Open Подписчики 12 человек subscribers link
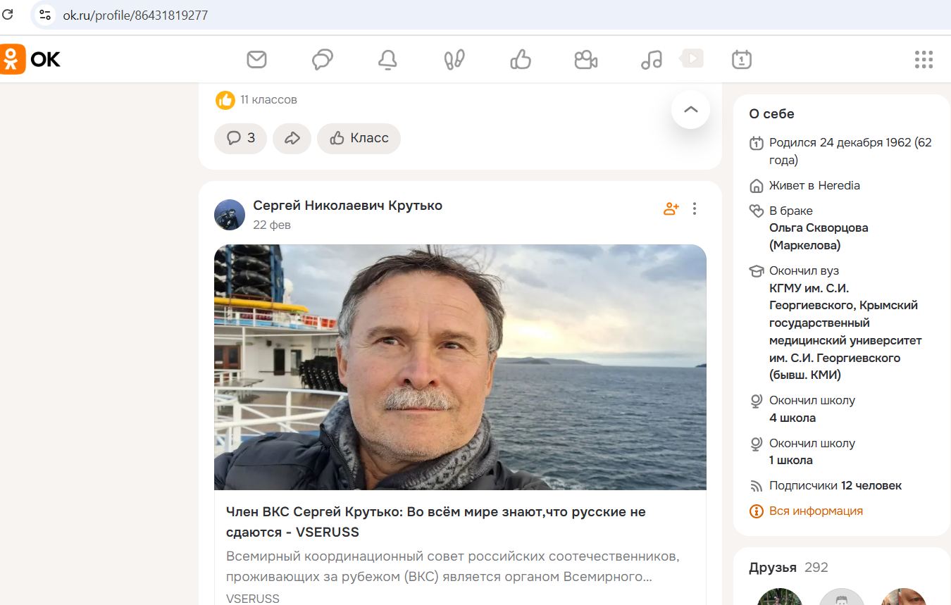The width and height of the screenshot is (951, 605). 835,485
